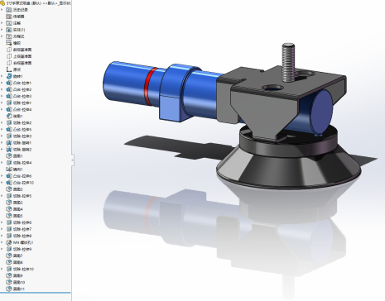
Task: Select the Boss-Extrude1 (凸台-拉伸1) icon
Action: click(x=9, y=83)
